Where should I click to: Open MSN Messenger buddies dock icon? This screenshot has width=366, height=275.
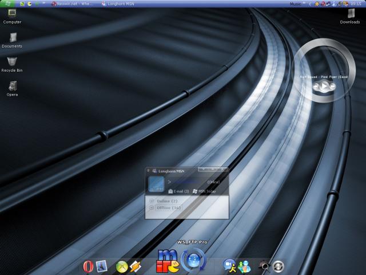pyautogui.click(x=244, y=266)
